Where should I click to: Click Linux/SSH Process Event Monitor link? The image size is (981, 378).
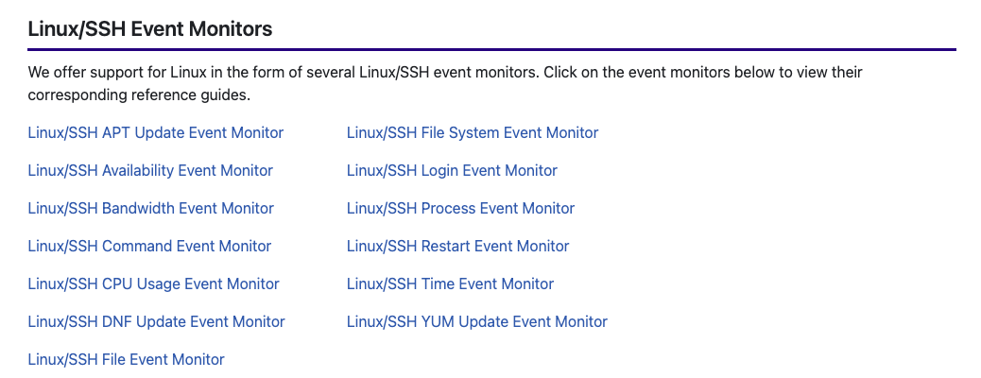(x=460, y=209)
